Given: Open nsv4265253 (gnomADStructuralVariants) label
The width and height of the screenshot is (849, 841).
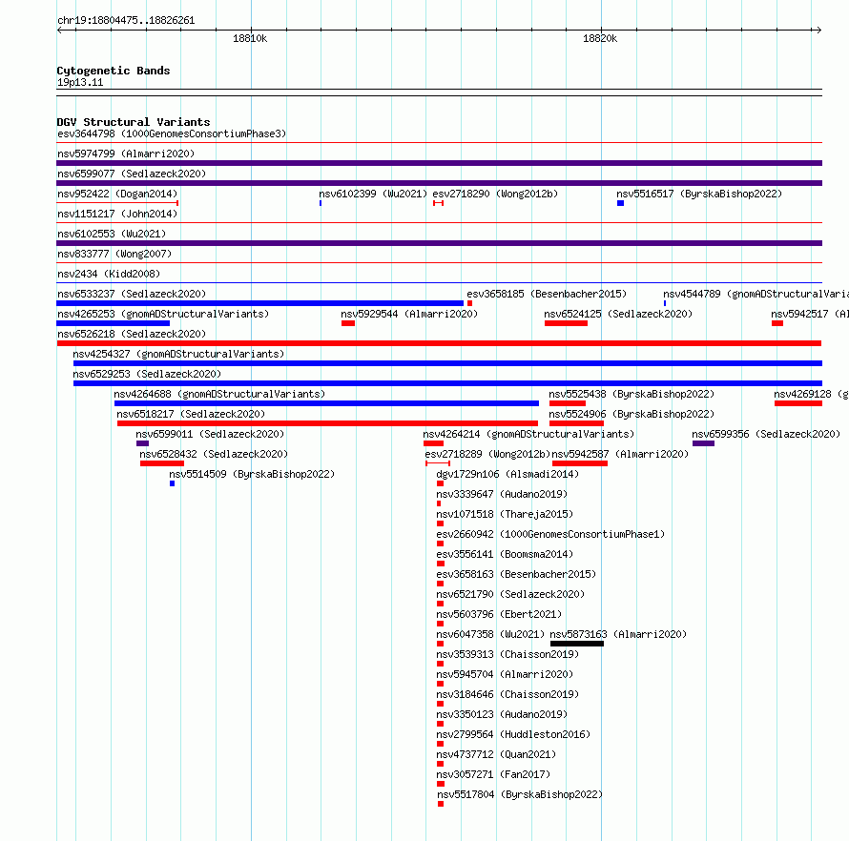Looking at the screenshot, I should 163,314.
